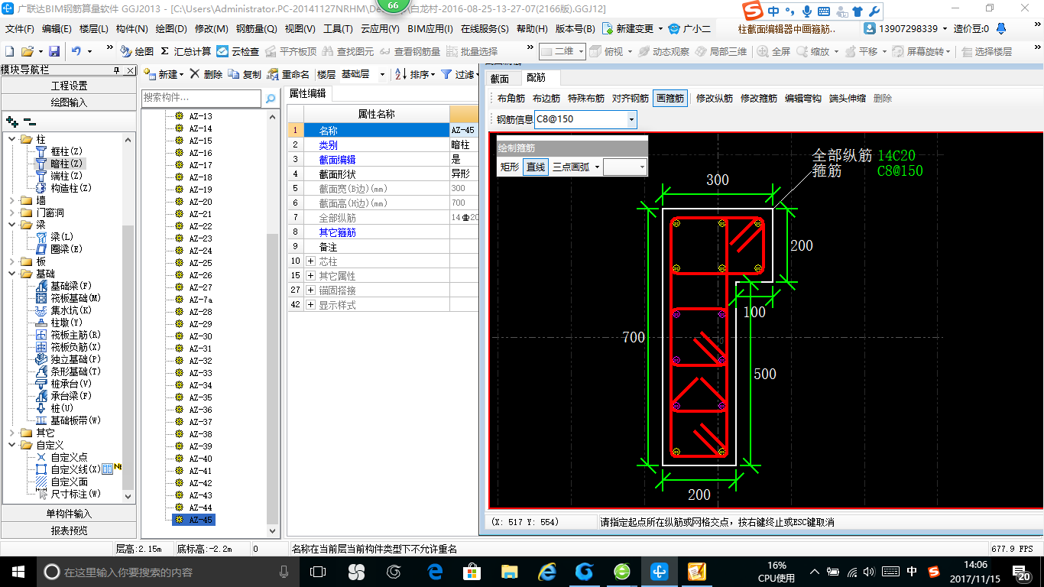The width and height of the screenshot is (1044, 587).
Task: Click 选择楼层 select floor tool
Action: pyautogui.click(x=986, y=51)
